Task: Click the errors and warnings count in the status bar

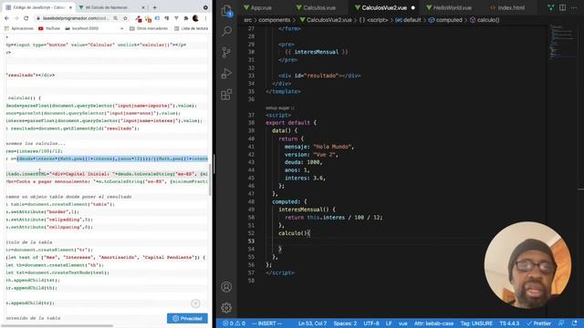Action: pyautogui.click(x=234, y=323)
